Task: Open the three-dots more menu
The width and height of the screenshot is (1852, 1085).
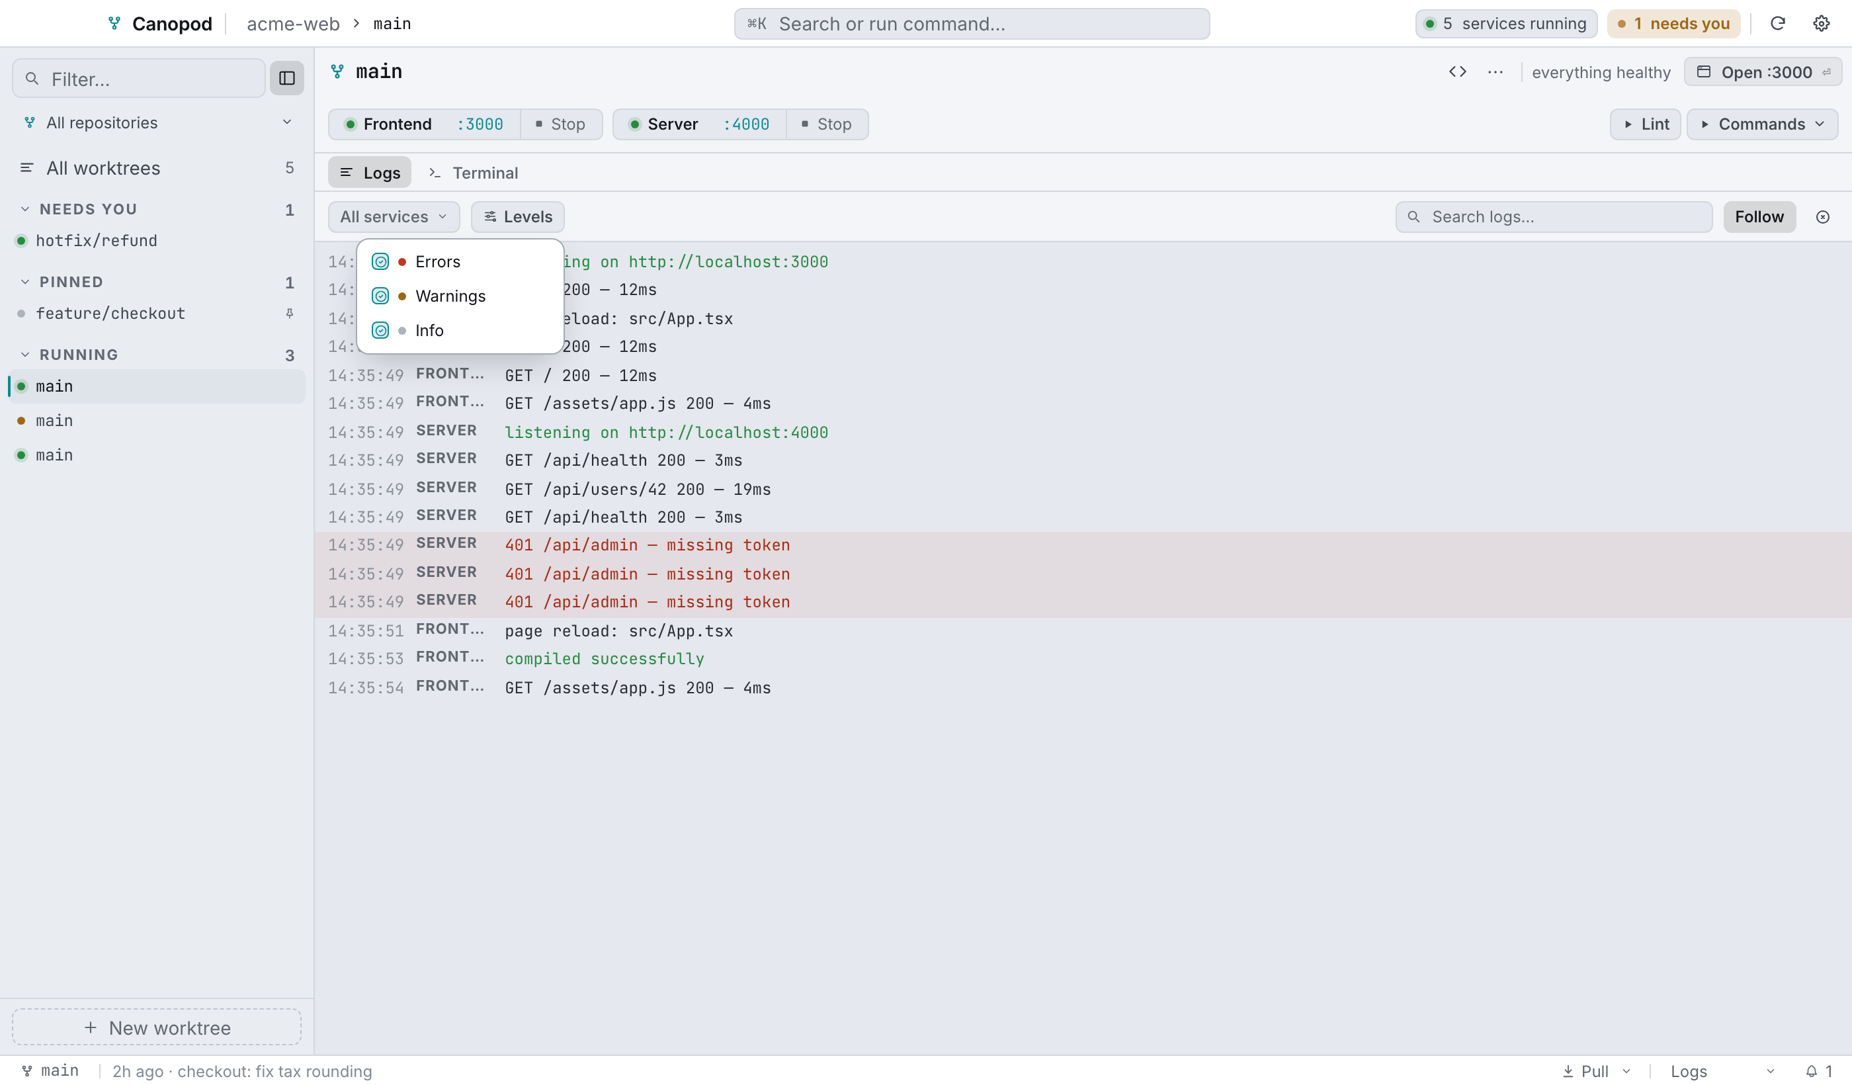Action: (1495, 71)
